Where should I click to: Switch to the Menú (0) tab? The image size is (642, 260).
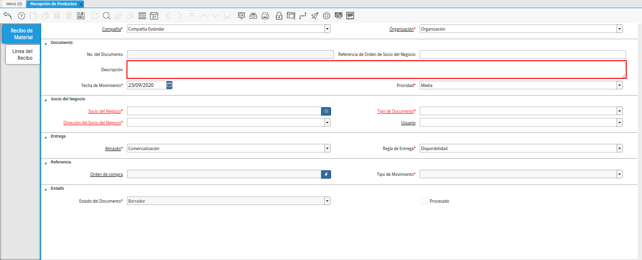(14, 4)
